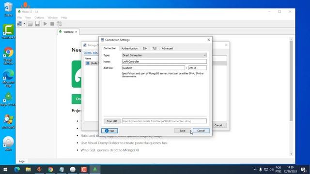310x174 pixels.
Task: Click the Robo 3T taskbar icon
Action: coord(95,170)
